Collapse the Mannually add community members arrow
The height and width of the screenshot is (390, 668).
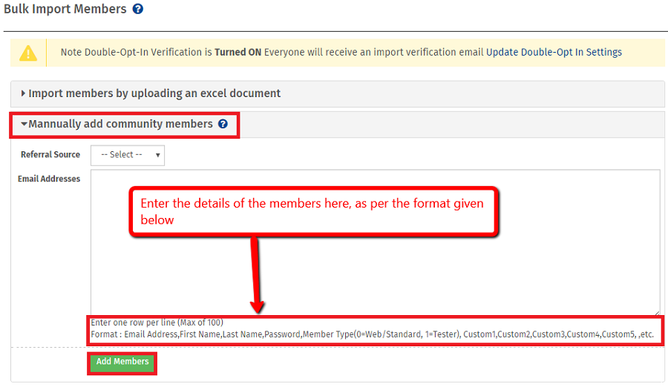point(24,125)
